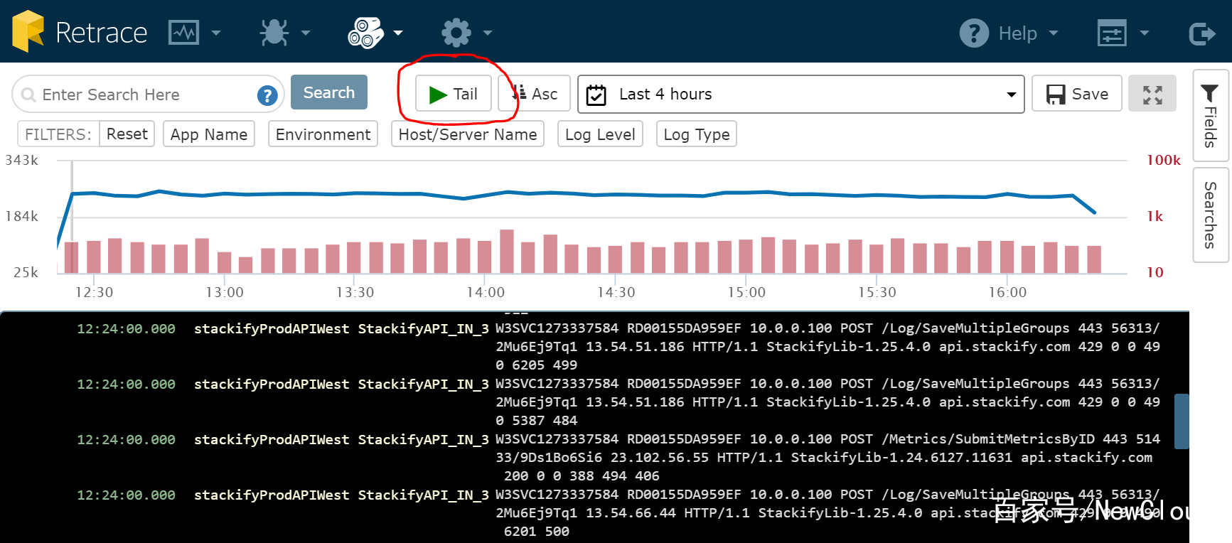The height and width of the screenshot is (543, 1232).
Task: Open the logs icon menu
Action: 365,33
